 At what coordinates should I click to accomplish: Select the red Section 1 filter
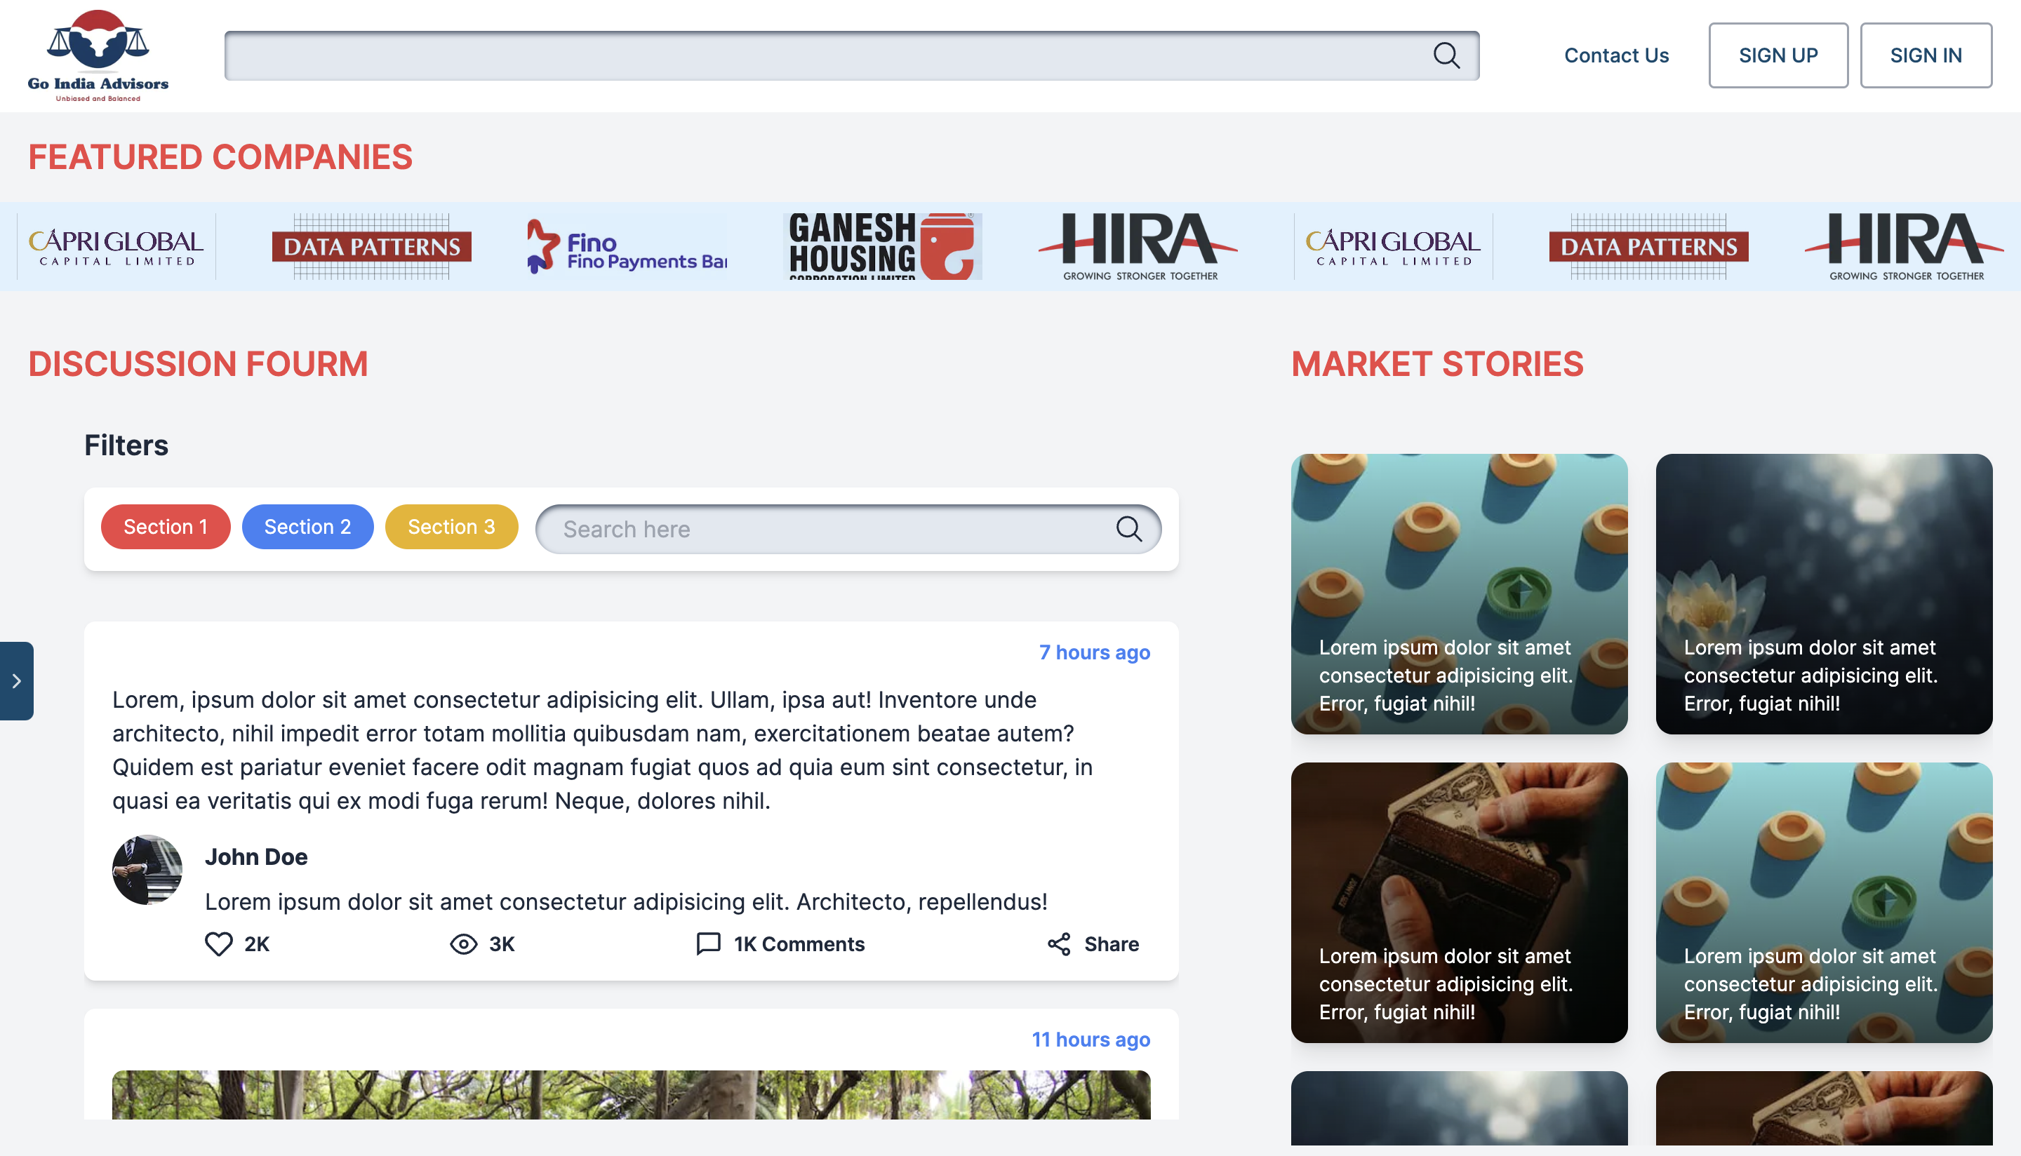pos(165,526)
